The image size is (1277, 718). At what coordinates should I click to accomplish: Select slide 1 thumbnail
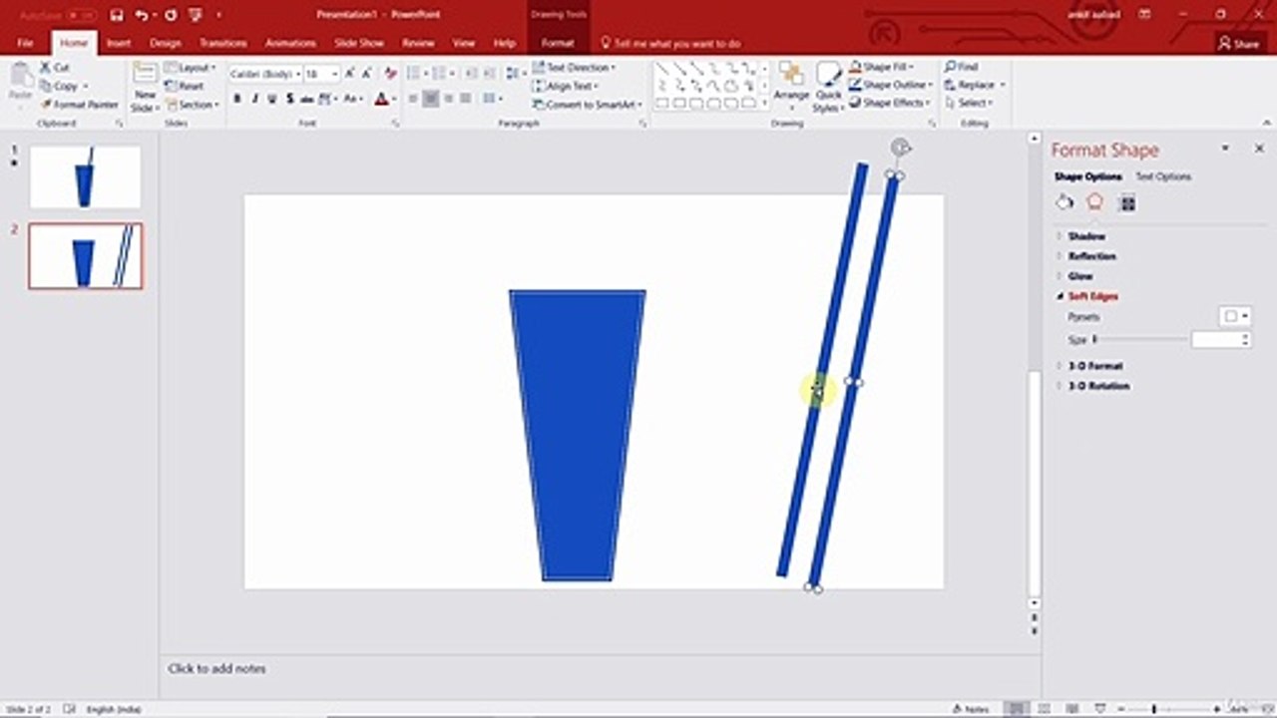85,177
